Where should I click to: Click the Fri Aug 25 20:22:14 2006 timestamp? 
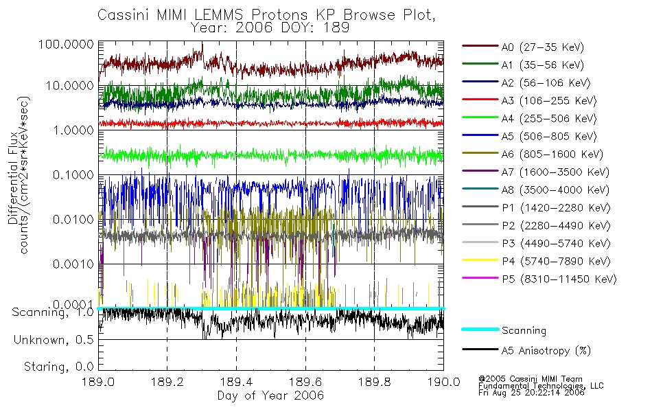(531, 393)
